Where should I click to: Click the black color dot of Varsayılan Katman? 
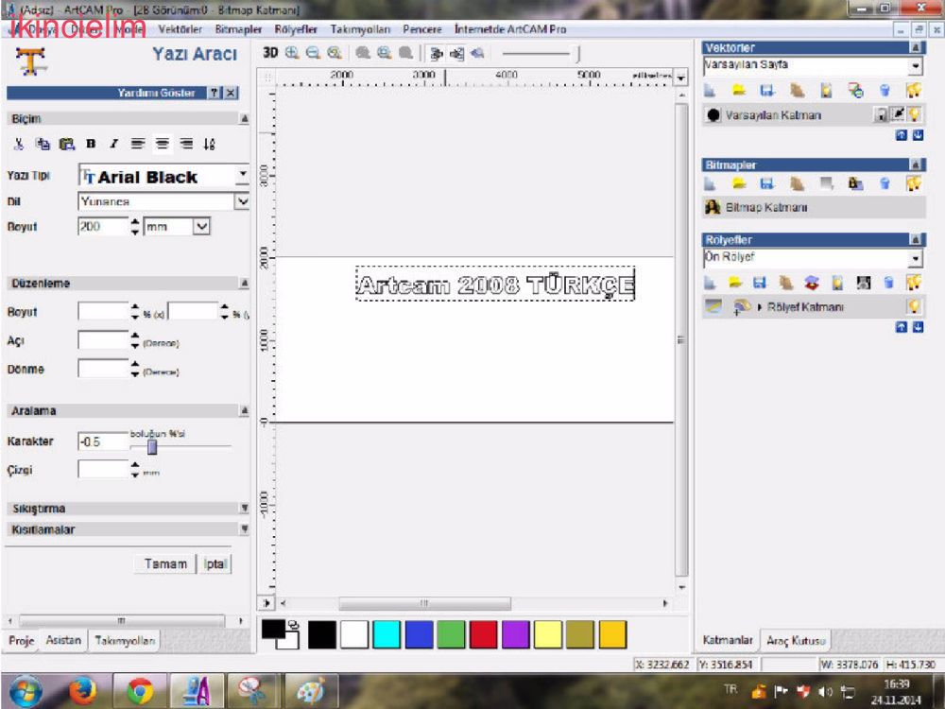713,114
